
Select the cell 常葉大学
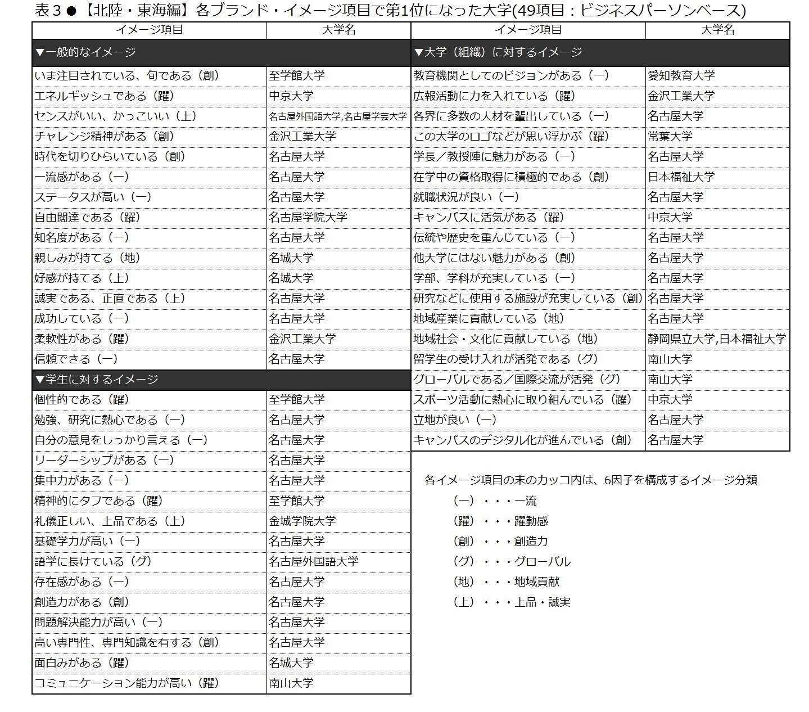(670, 136)
